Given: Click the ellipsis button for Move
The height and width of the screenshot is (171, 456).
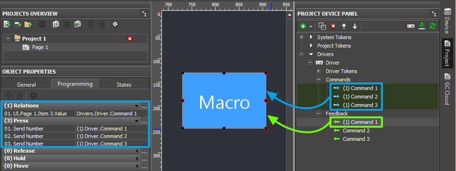Looking at the screenshot, I should 144,166.
